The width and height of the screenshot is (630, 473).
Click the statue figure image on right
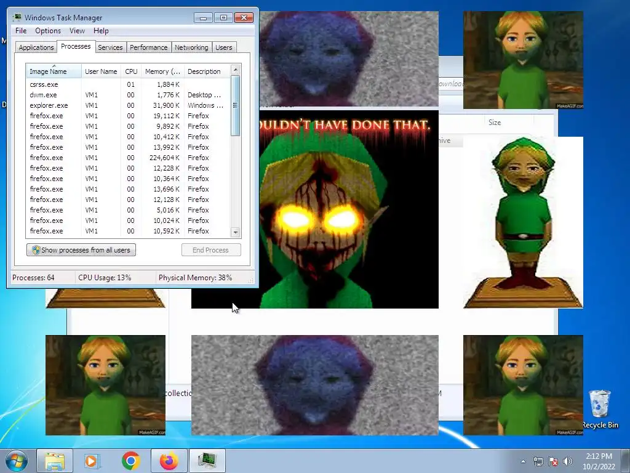[523, 222]
